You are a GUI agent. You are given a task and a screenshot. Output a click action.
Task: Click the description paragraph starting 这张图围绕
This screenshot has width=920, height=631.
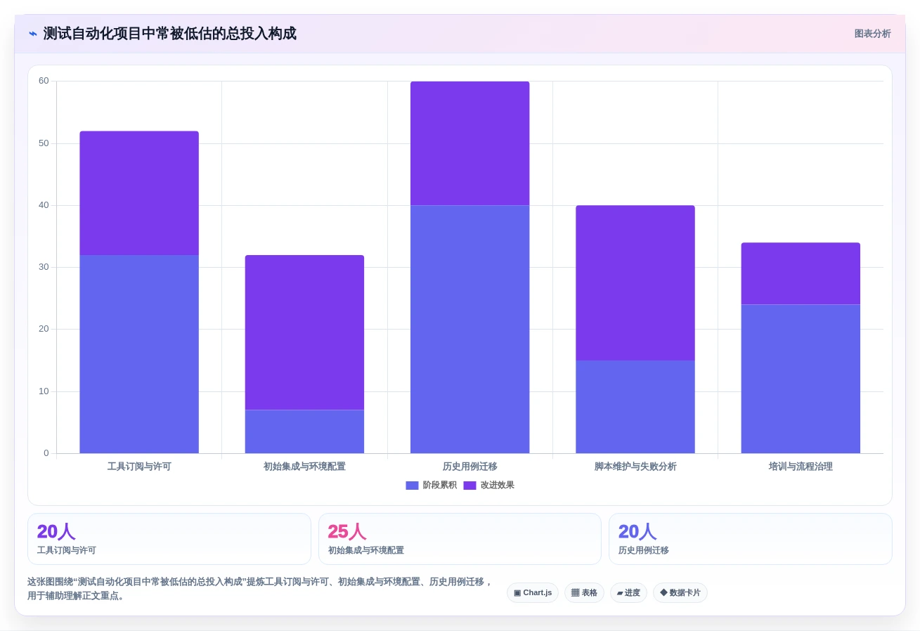click(260, 589)
